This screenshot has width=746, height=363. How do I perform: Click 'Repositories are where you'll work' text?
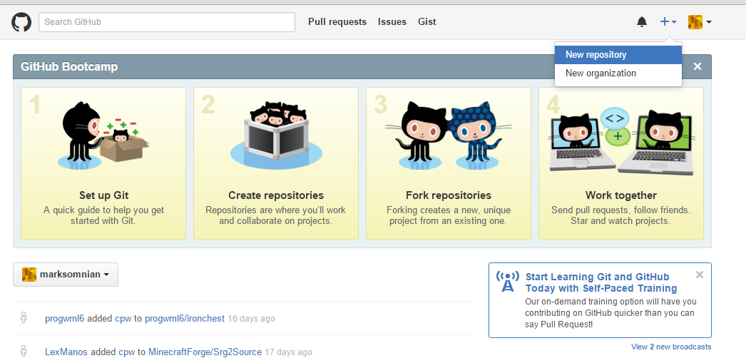tap(276, 215)
